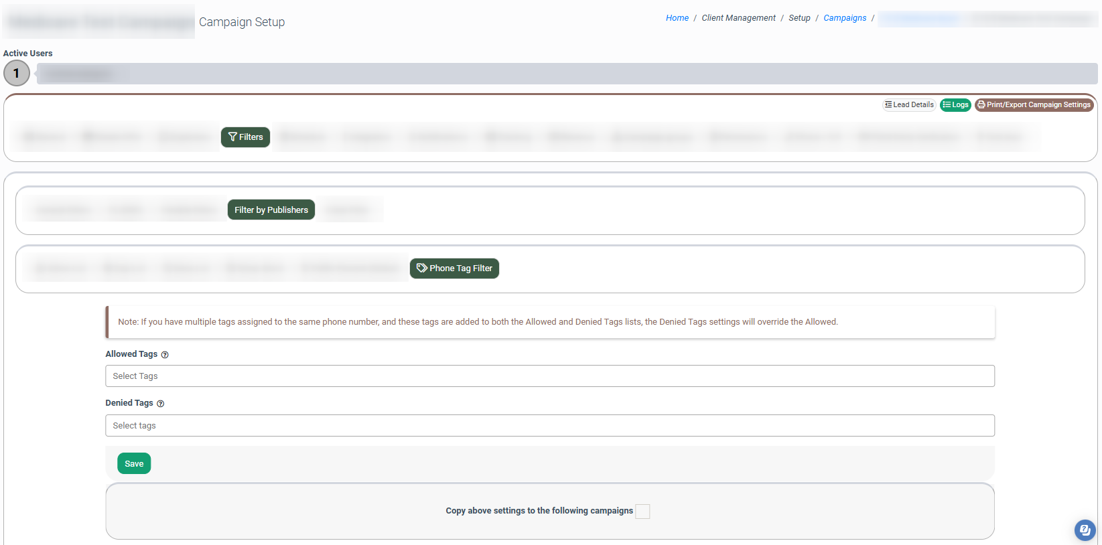Click Print/Export Campaign Settings
Viewport: 1102px width, 545px height.
(1034, 105)
